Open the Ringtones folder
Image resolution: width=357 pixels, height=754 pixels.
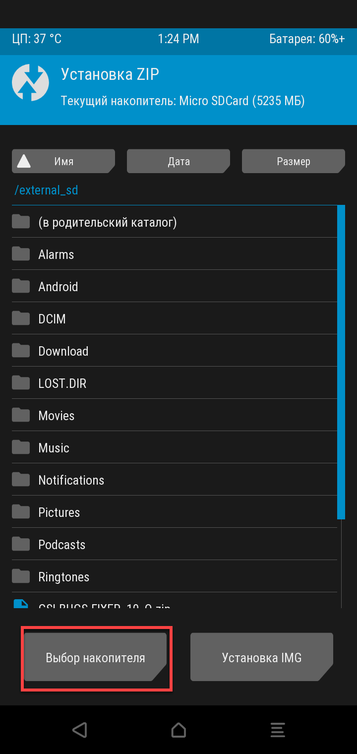[175, 576]
